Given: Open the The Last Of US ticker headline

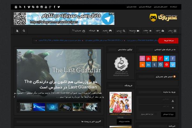Looking at the screenshot, I should click(104, 40).
